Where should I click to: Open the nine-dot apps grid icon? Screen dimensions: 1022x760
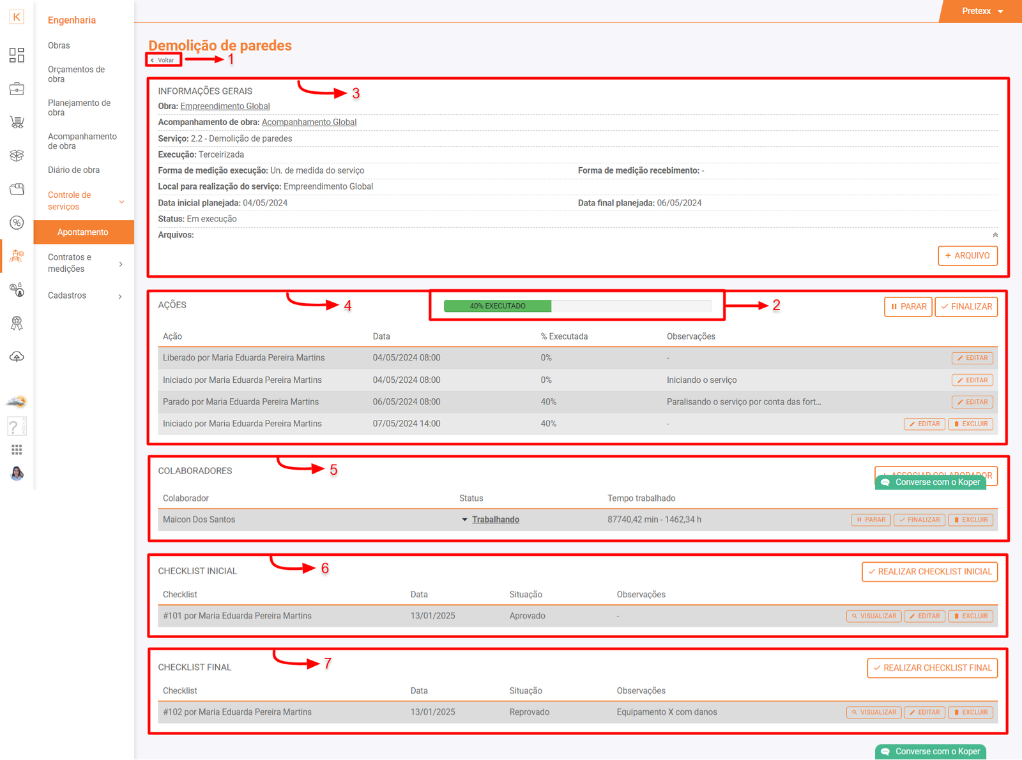click(17, 450)
